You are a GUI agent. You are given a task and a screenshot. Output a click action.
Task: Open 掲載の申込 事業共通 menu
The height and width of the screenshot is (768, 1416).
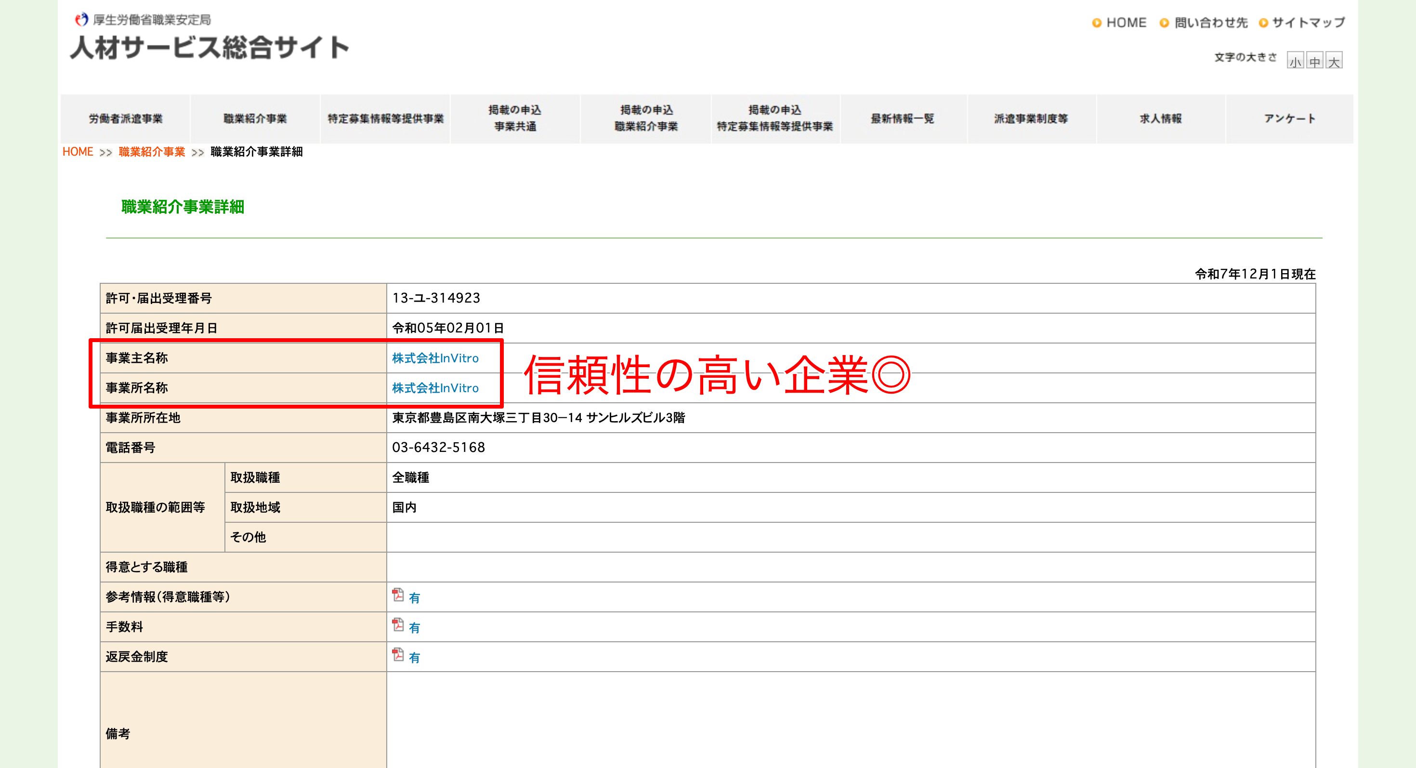pyautogui.click(x=515, y=119)
